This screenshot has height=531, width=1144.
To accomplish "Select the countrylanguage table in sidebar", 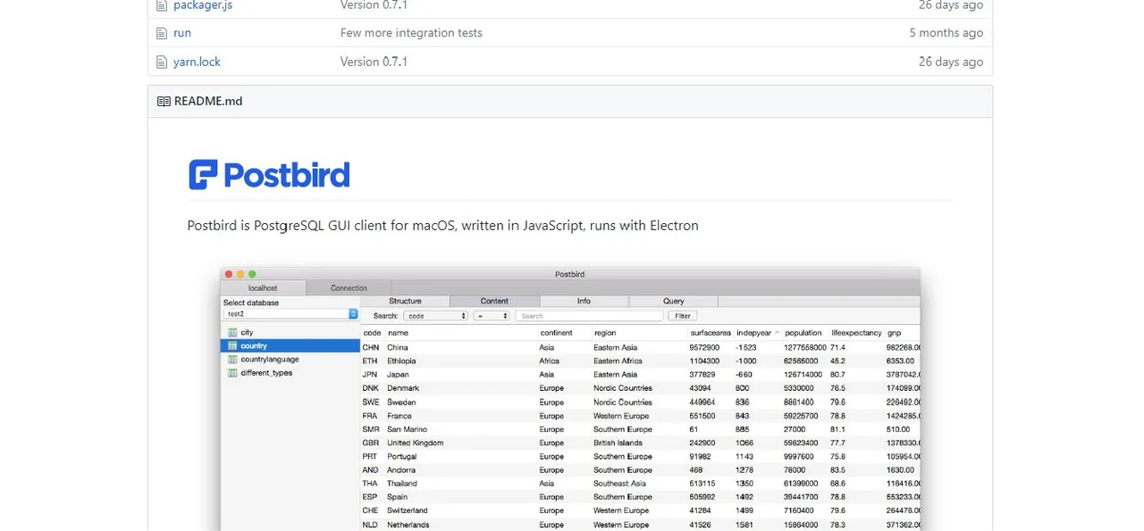I will coord(290,359).
